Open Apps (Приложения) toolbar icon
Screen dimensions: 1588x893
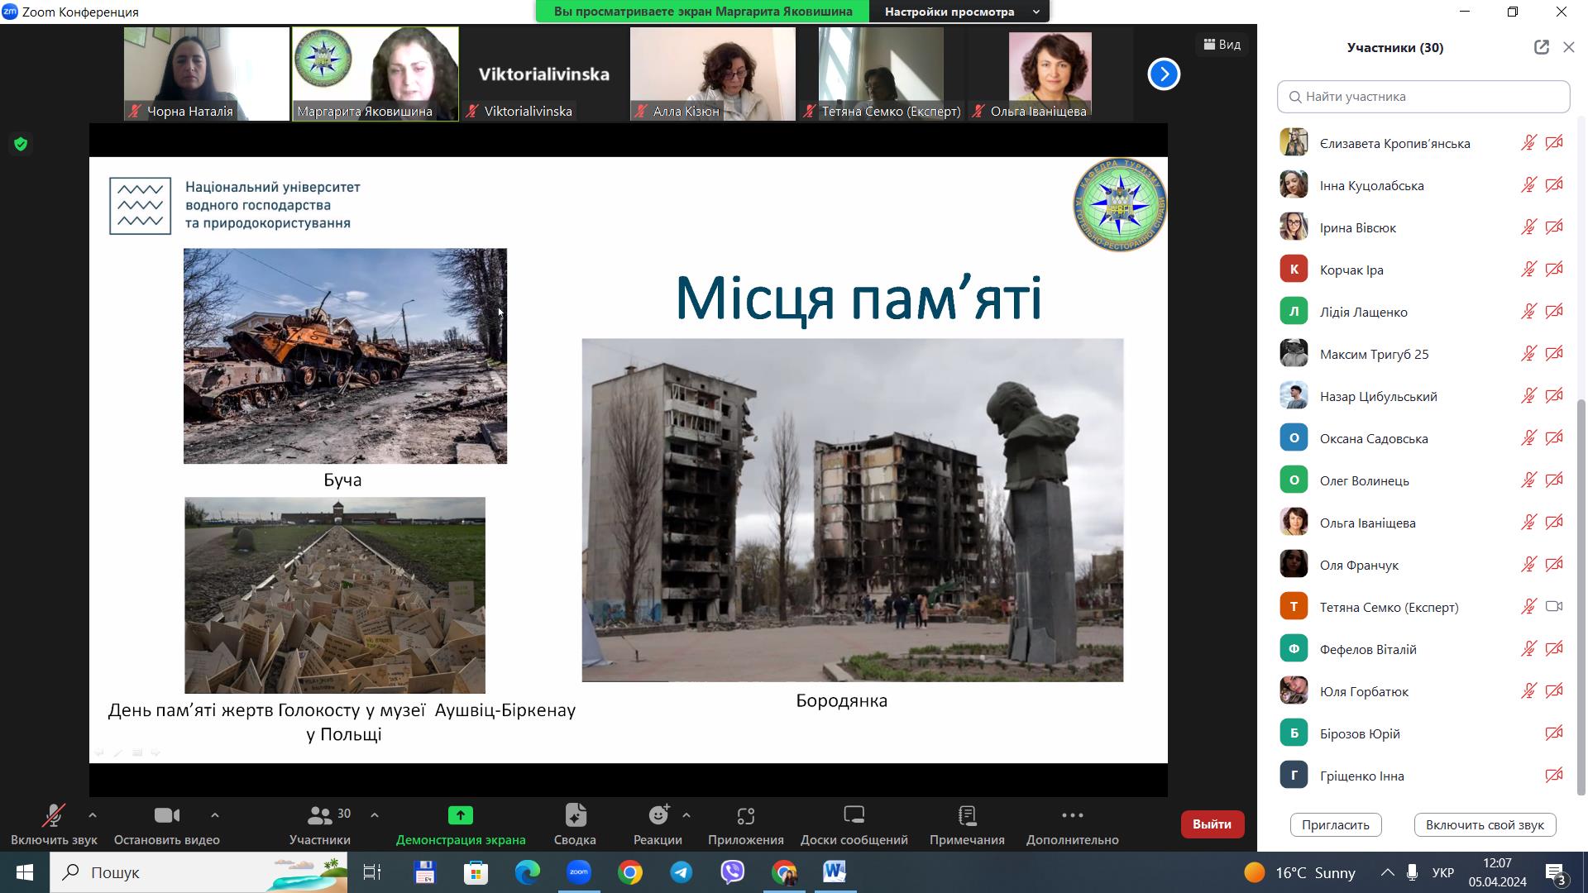tap(745, 816)
